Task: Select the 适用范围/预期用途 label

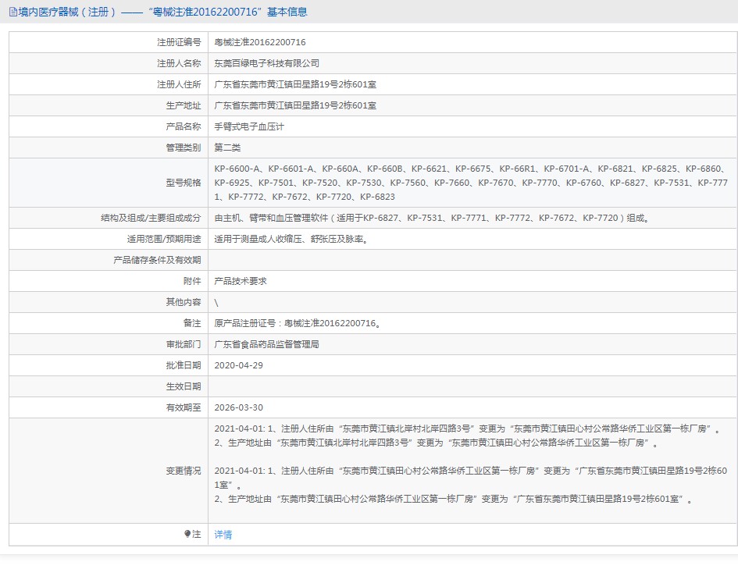Action: [x=164, y=239]
